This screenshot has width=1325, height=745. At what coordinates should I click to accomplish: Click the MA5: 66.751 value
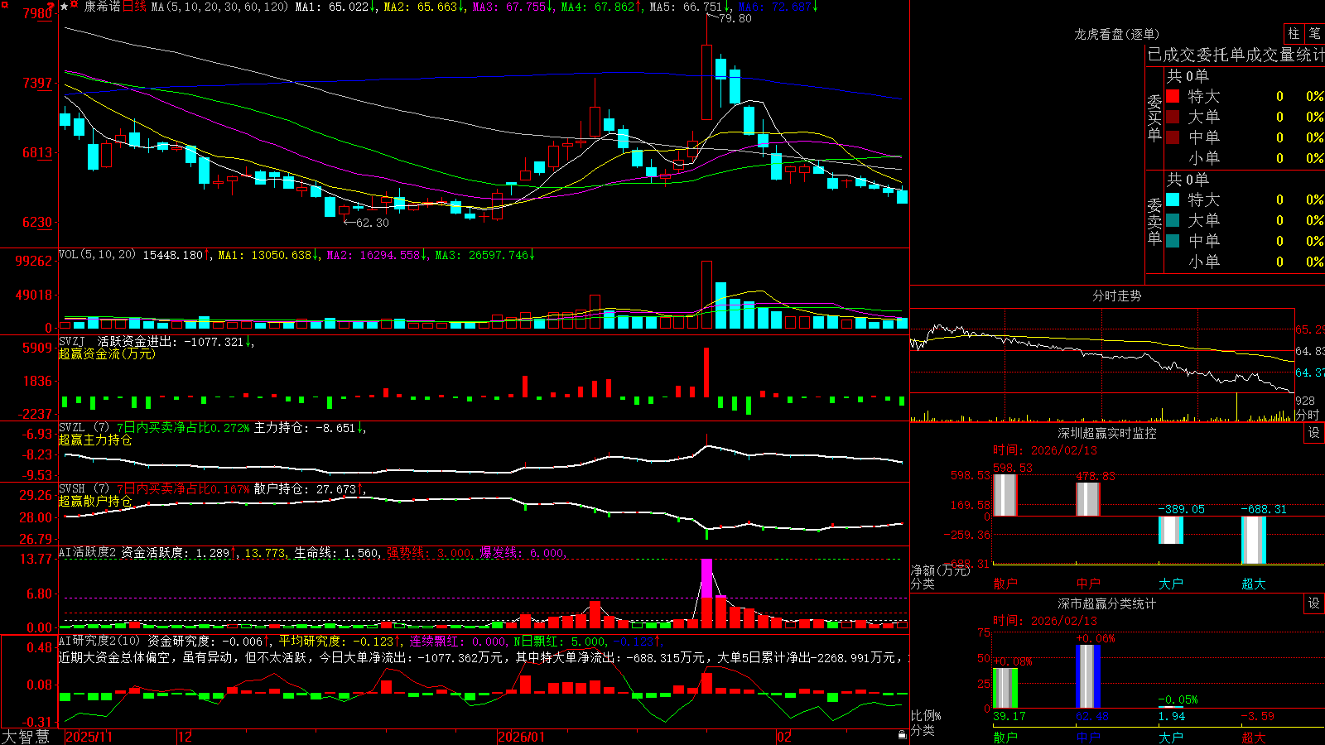coord(688,7)
